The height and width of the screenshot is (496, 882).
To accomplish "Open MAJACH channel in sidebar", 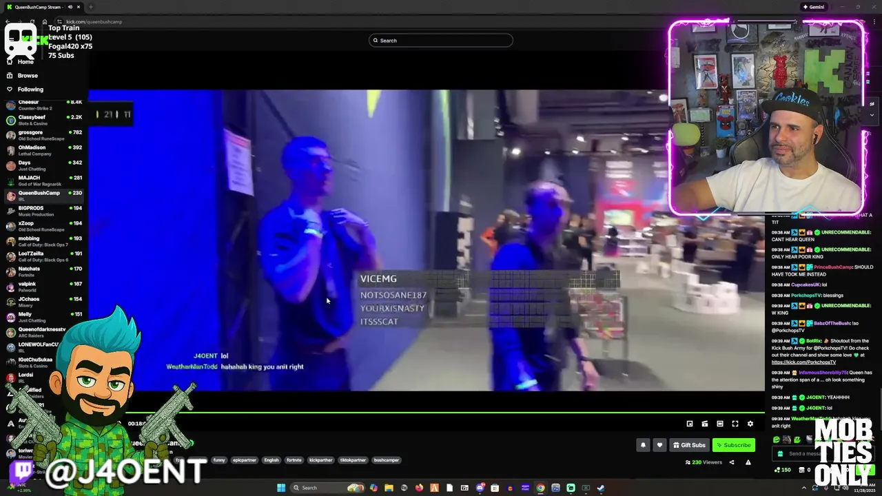I will [43, 180].
